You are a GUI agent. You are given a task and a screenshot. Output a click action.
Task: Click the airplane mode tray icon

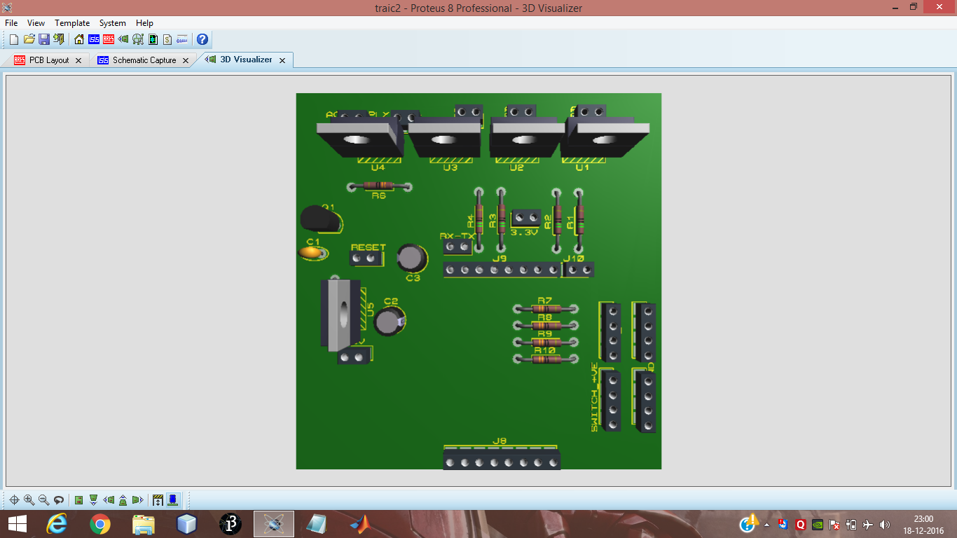point(868,524)
